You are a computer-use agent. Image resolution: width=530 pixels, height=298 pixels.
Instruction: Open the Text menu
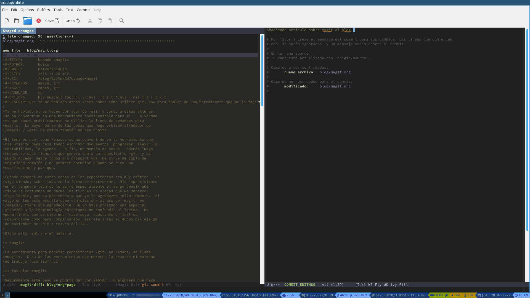70,10
